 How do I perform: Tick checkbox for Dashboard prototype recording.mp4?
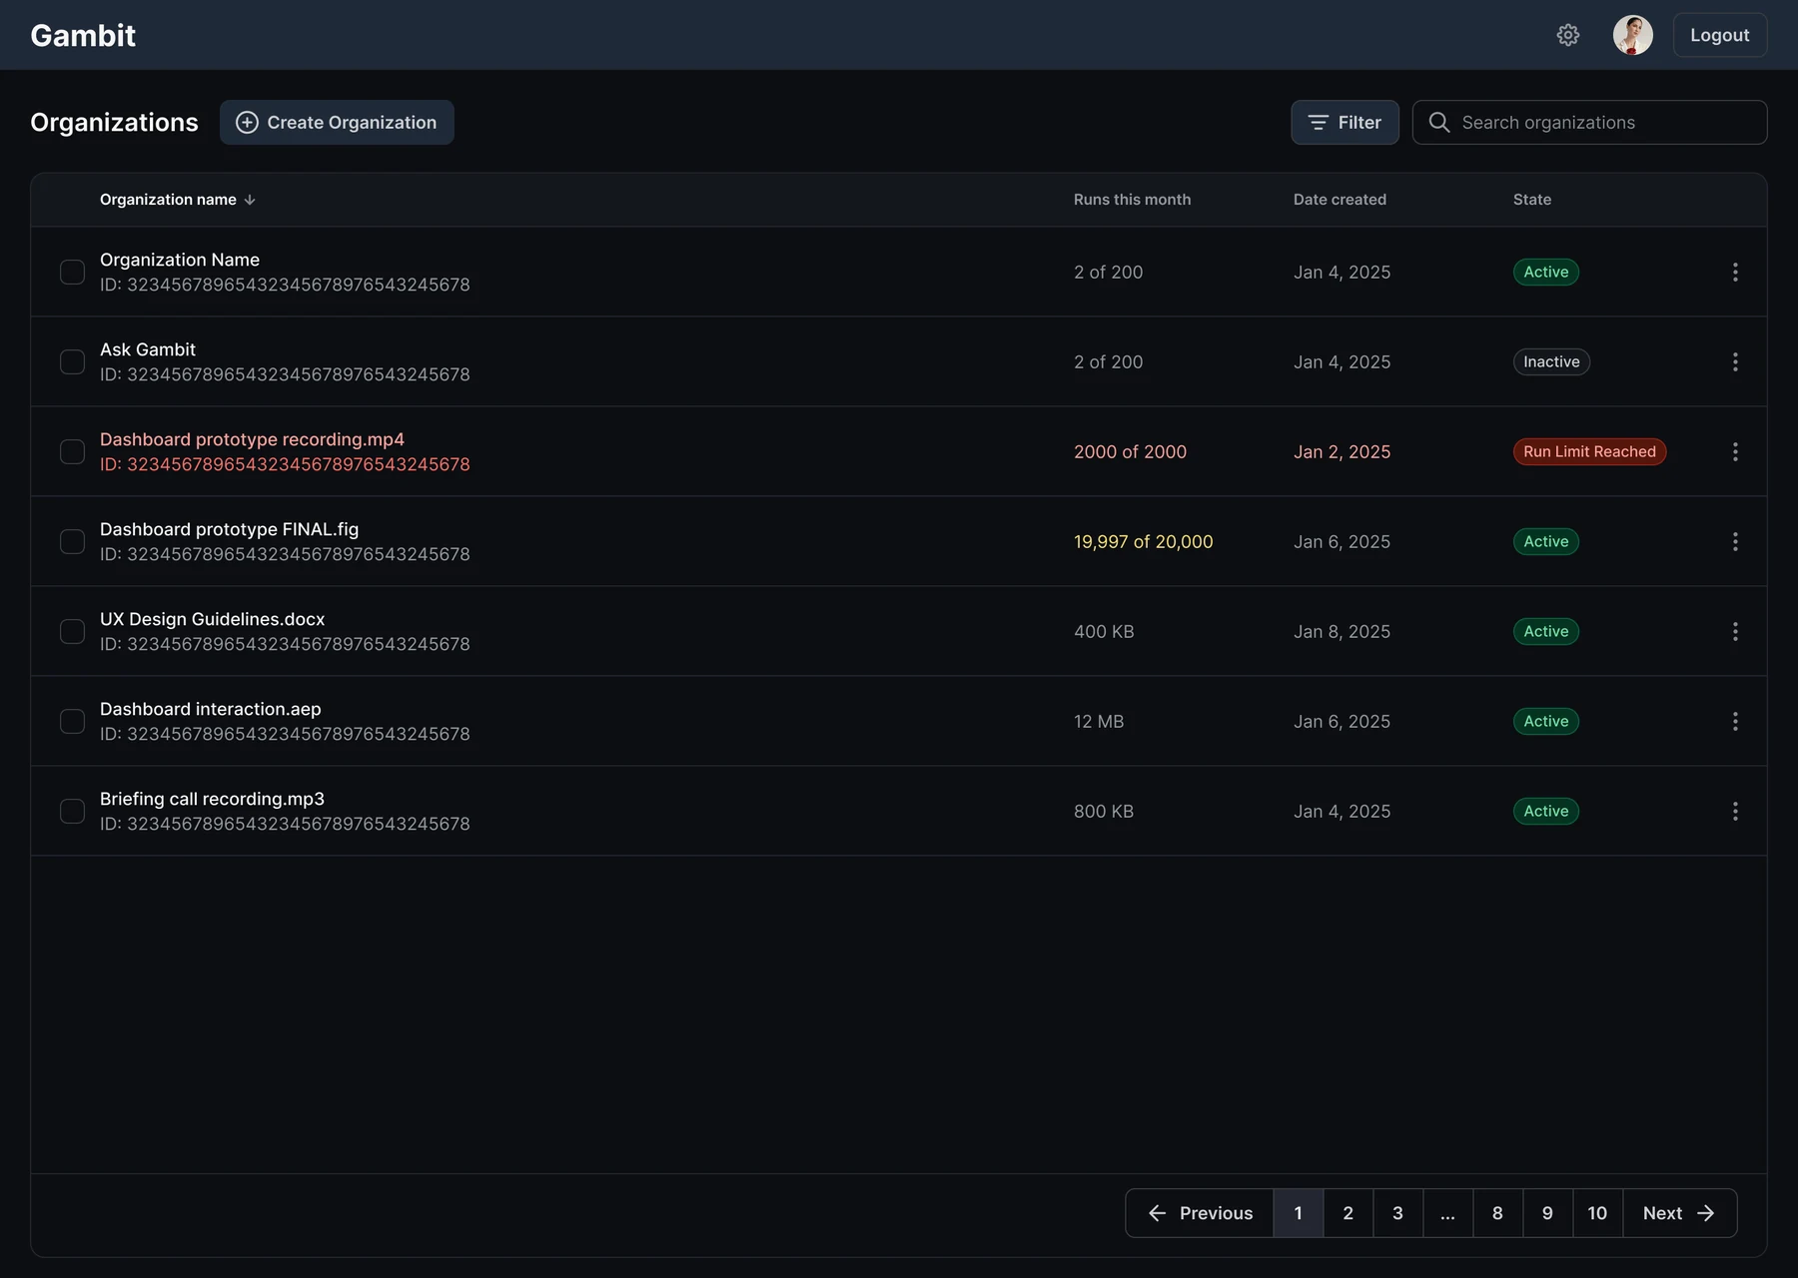click(x=72, y=451)
